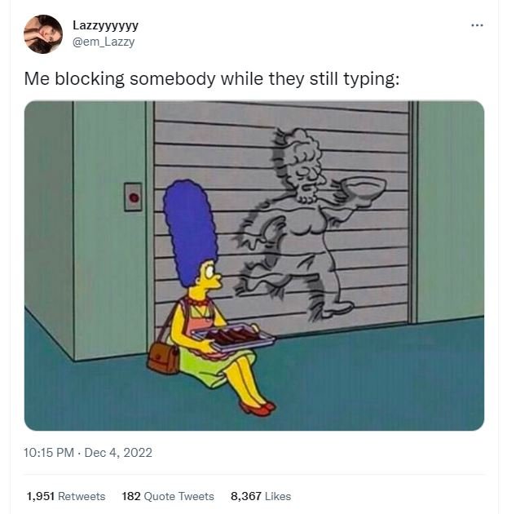Open the Lazzyyyyyy display name link
Viewport: 507px width, 514px height.
pyautogui.click(x=105, y=25)
